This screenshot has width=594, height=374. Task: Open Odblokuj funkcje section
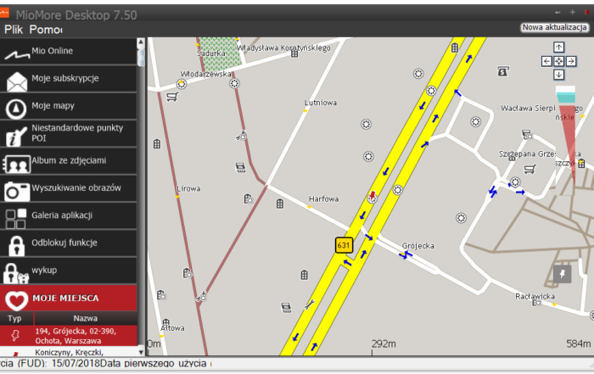tap(68, 243)
